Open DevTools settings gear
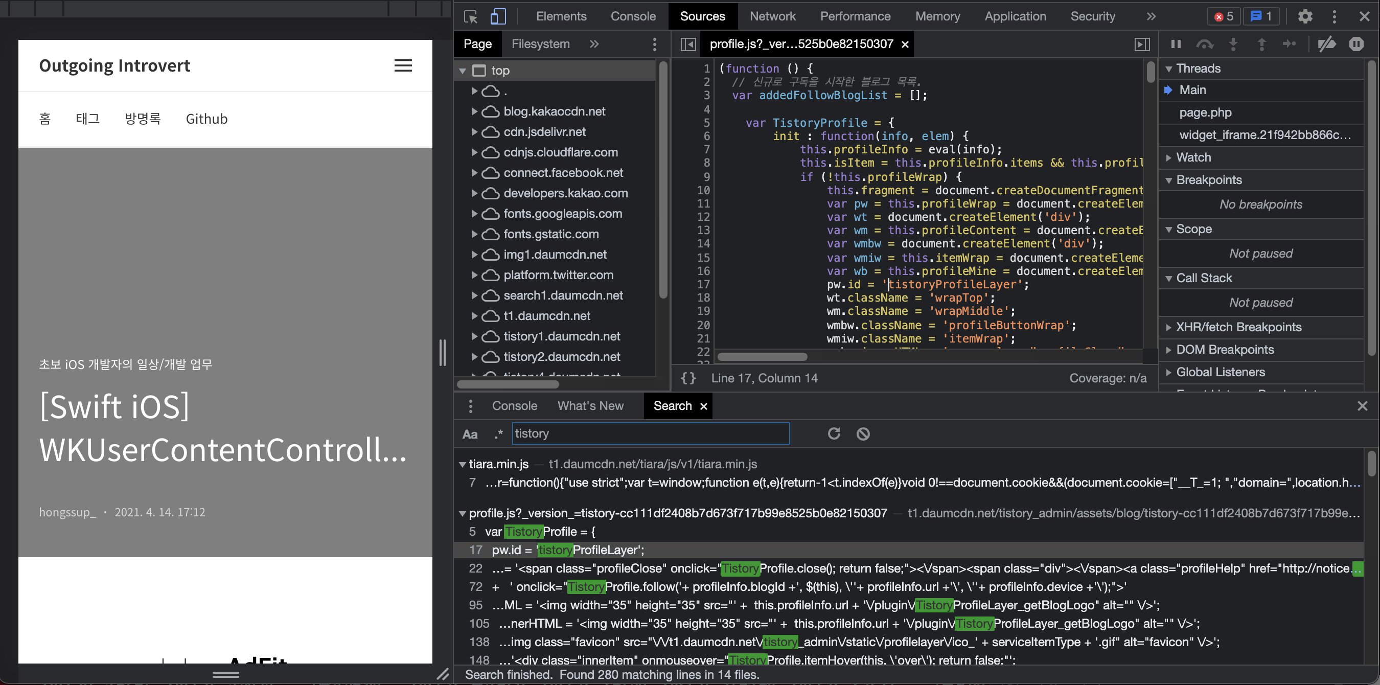The image size is (1380, 685). (x=1305, y=17)
